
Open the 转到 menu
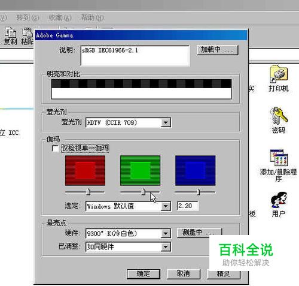point(28,17)
